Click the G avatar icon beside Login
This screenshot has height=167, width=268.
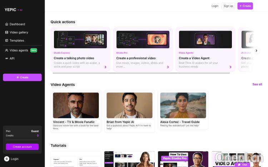point(6,159)
